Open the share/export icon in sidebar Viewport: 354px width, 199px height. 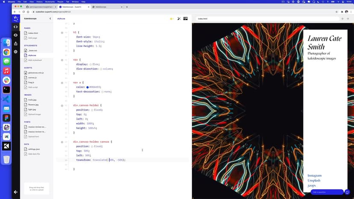pyautogui.click(x=16, y=44)
